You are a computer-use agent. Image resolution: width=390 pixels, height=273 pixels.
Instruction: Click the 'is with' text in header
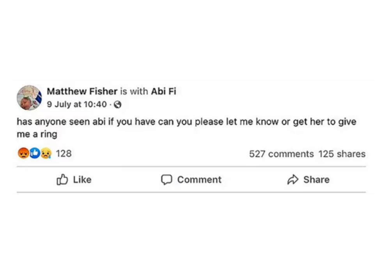click(134, 91)
